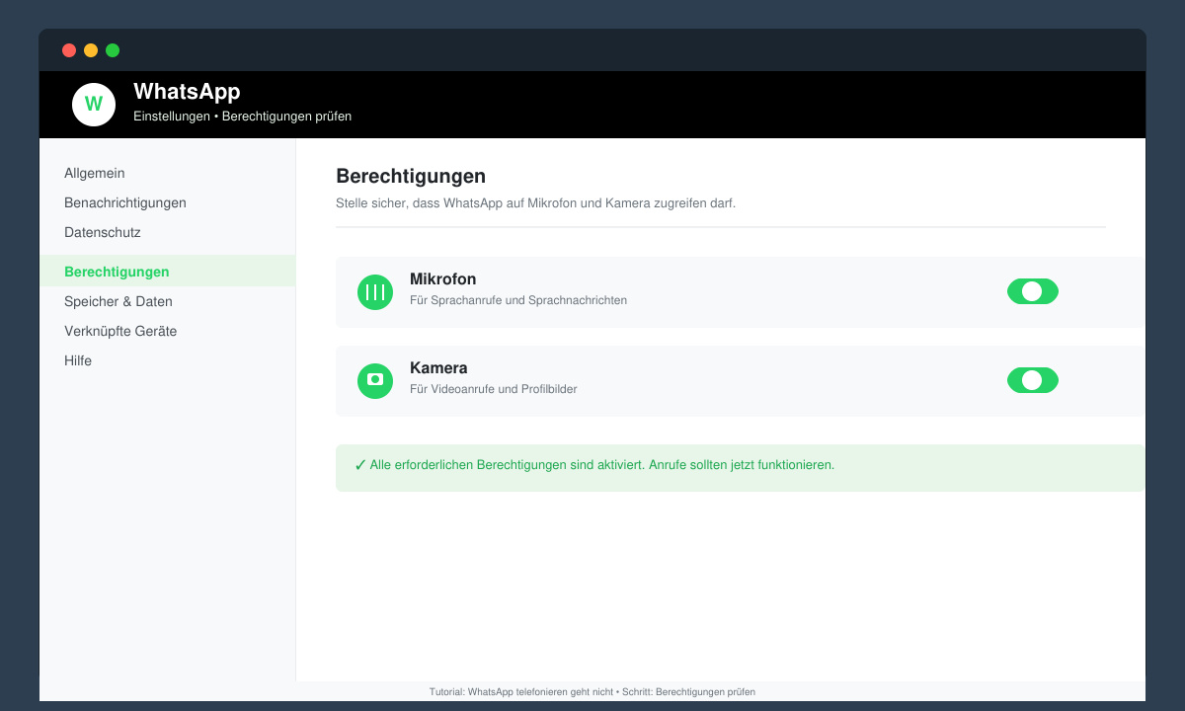Click the green 'Alle erforderlichen Berechtigungen' success message

(741, 467)
